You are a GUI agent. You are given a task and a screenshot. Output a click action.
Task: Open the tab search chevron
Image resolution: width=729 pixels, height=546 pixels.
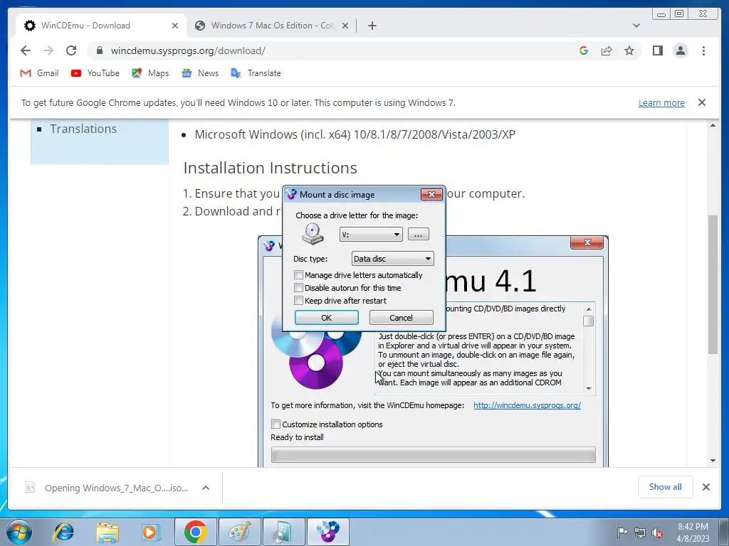pyautogui.click(x=636, y=26)
